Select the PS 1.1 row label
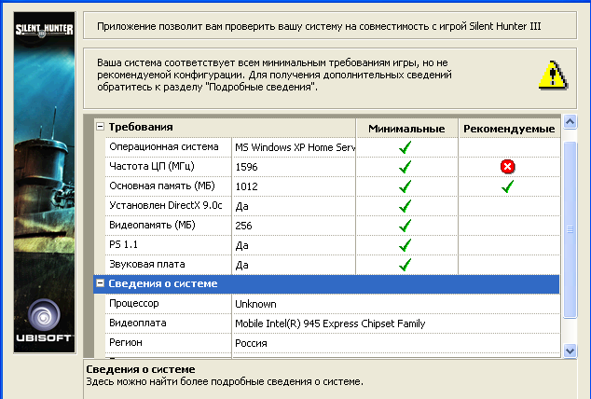Image resolution: width=591 pixels, height=399 pixels. pyautogui.click(x=124, y=244)
